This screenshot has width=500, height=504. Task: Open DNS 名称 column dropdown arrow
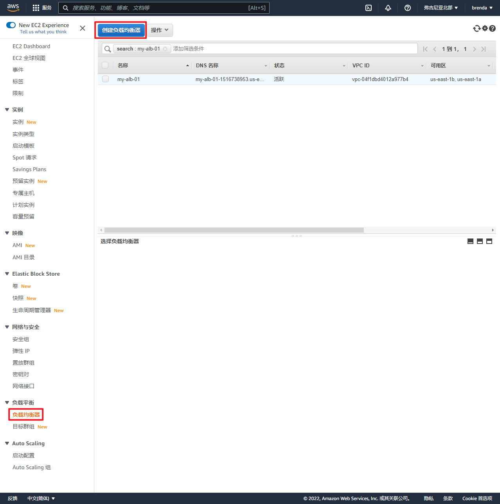(266, 66)
